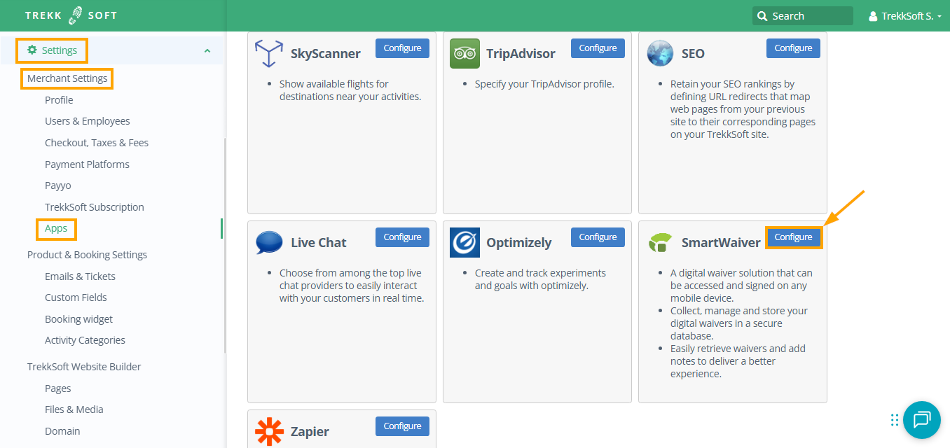The width and height of the screenshot is (950, 448).
Task: Open the chat widget bubble
Action: (921, 419)
